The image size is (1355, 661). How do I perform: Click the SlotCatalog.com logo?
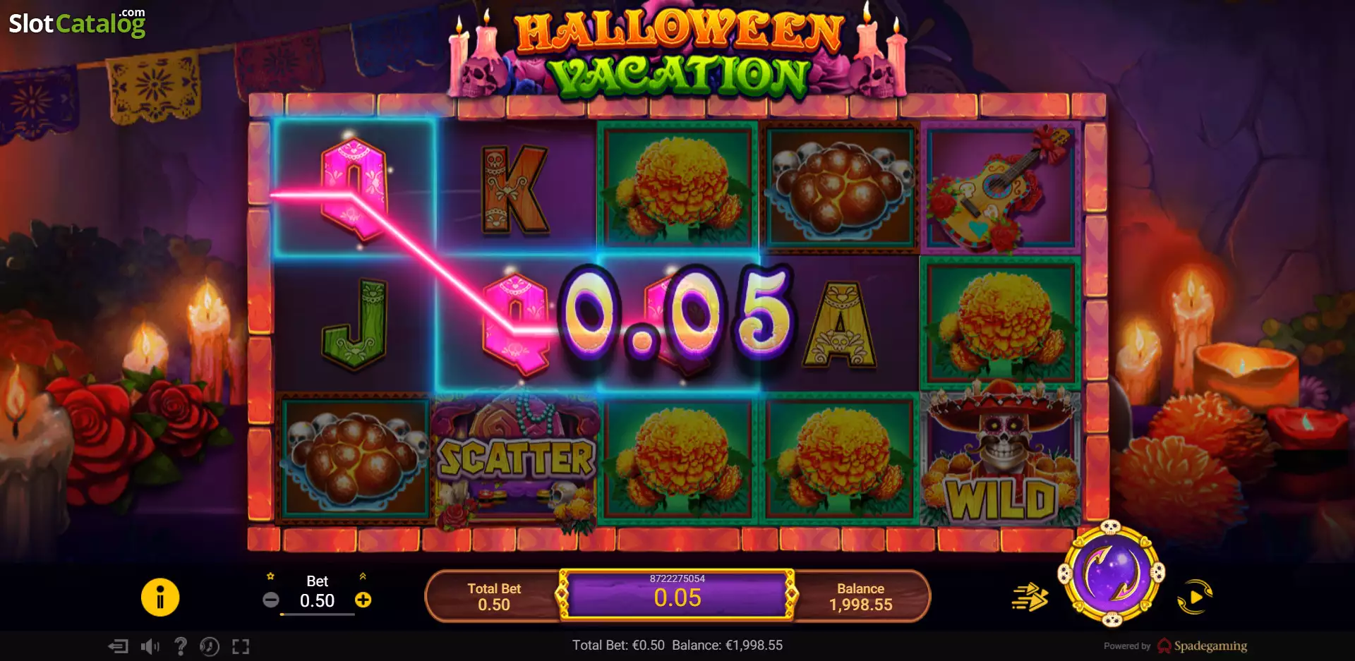point(77,23)
